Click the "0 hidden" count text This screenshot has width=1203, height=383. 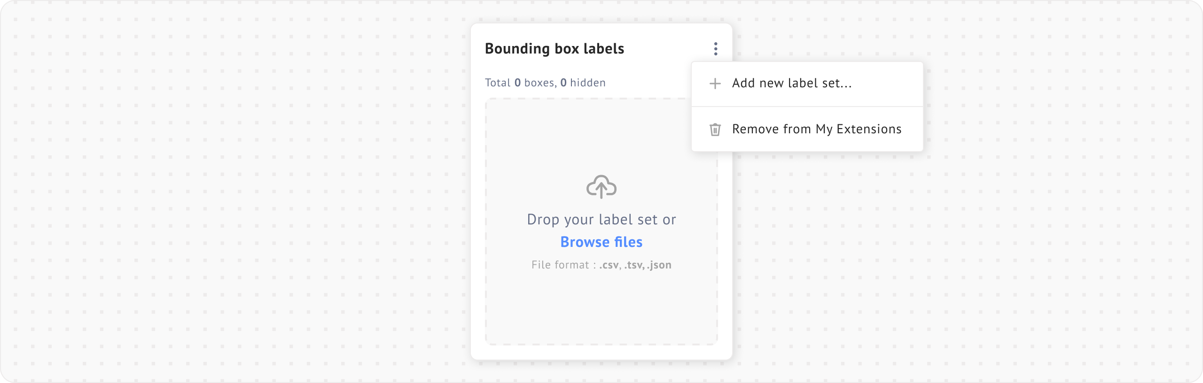[x=583, y=83]
